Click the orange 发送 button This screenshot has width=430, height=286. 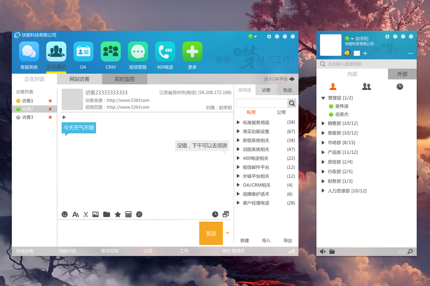[211, 233]
